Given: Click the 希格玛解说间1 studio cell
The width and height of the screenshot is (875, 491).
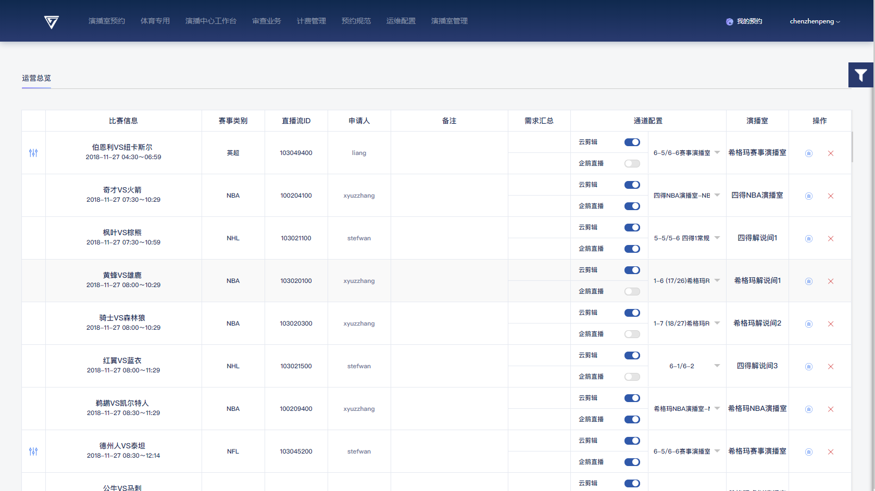Looking at the screenshot, I should click(x=757, y=281).
